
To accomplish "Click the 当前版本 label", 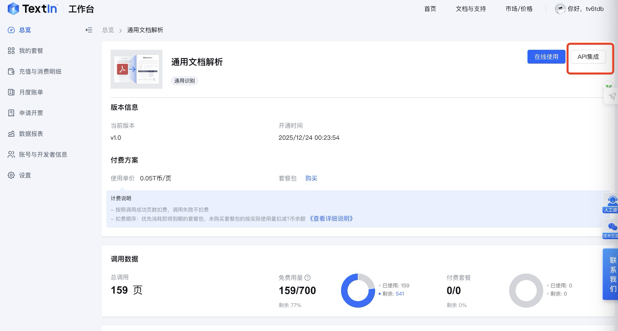I will click(122, 126).
